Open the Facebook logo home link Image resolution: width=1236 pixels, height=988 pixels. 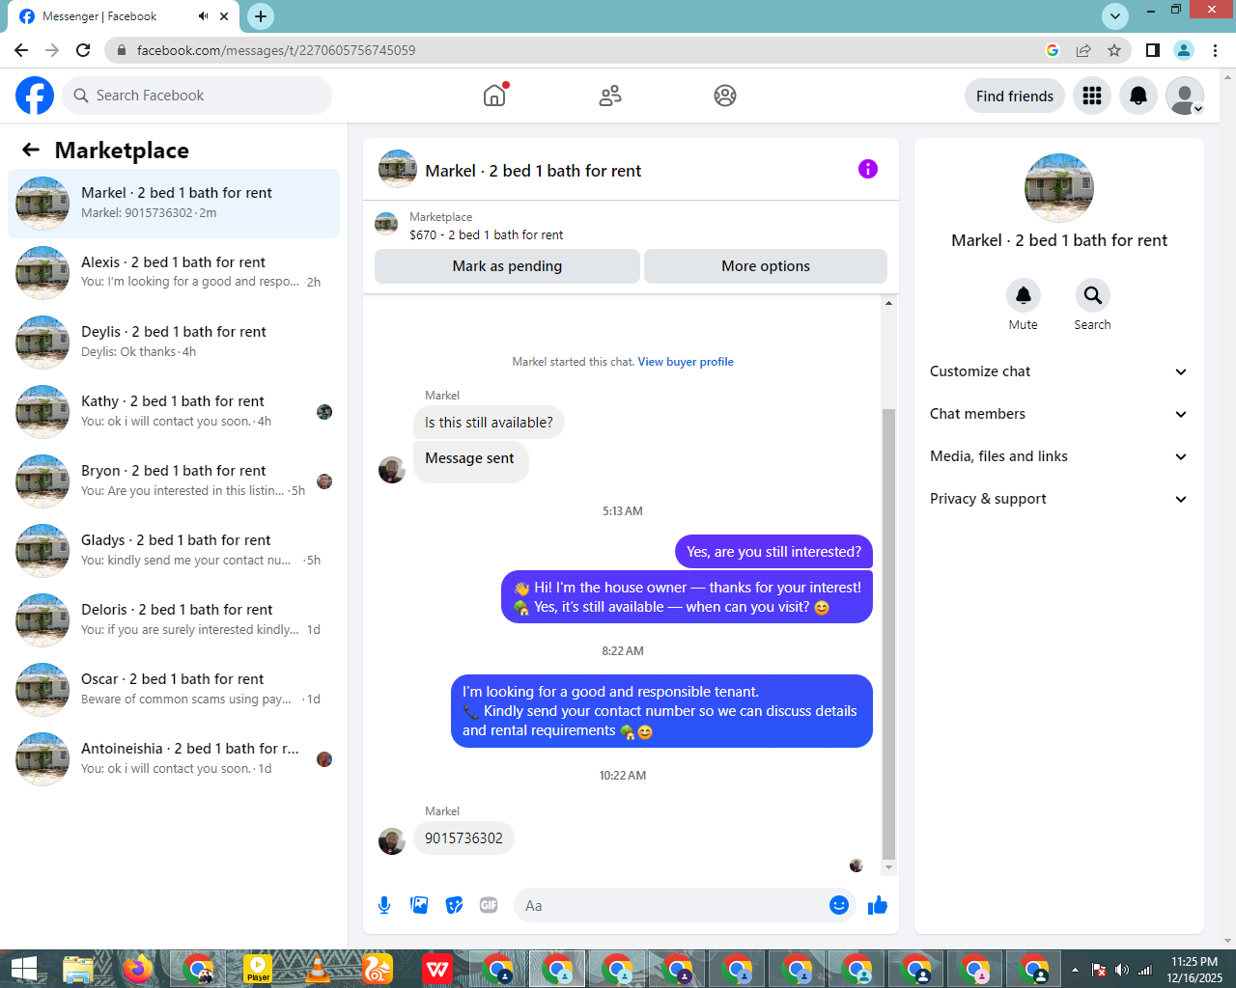click(35, 96)
